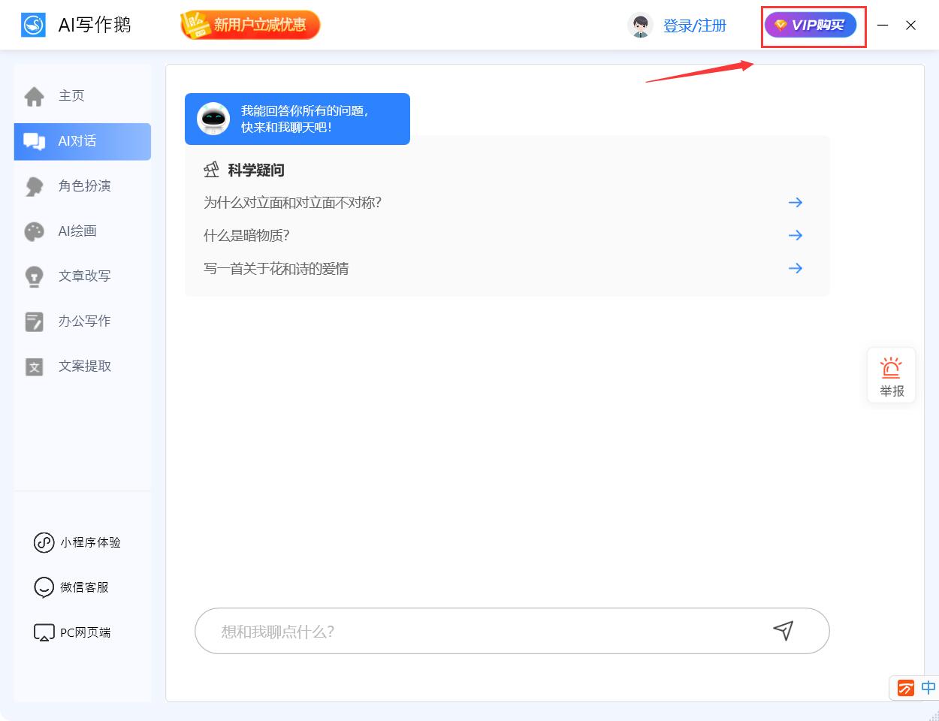Open the 文章改写 section
The height and width of the screenshot is (721, 939).
tap(83, 276)
